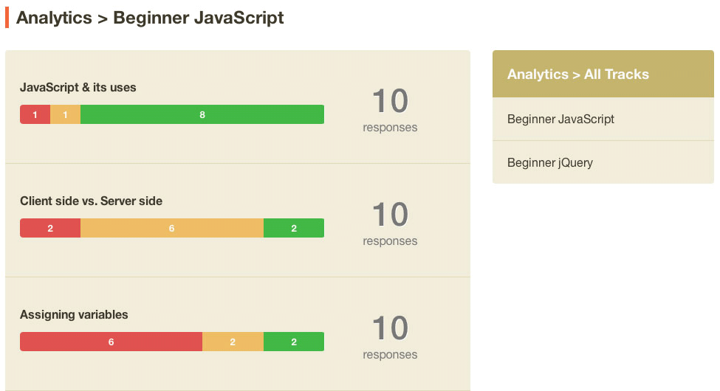Click the Analytics > Beginner JavaScript heading
This screenshot has width=720, height=391.
[150, 18]
